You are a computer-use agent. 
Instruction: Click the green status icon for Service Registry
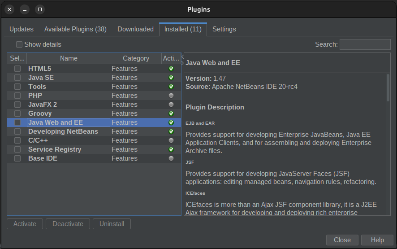point(171,149)
